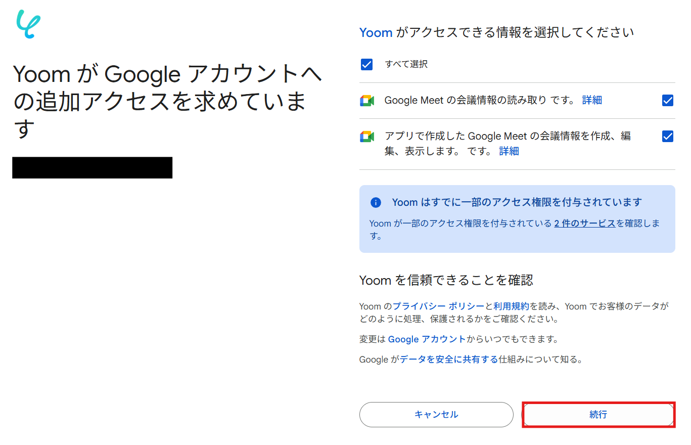Open the 2 件のサービス link
The width and height of the screenshot is (691, 445).
[x=584, y=224]
